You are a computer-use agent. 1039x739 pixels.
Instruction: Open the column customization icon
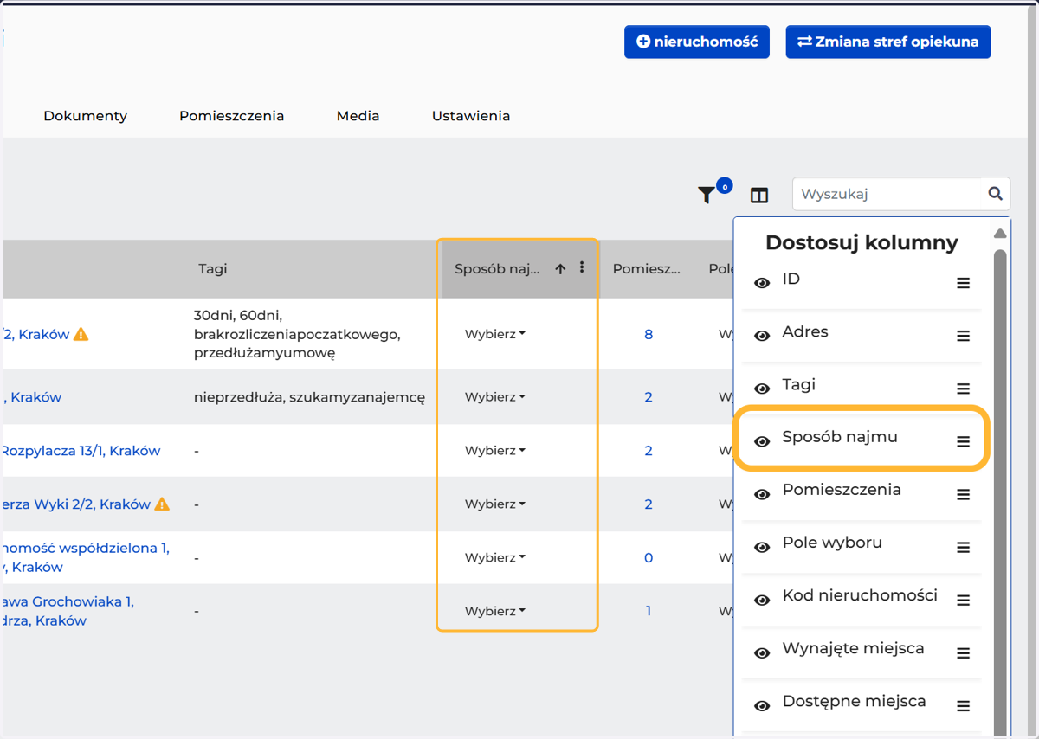point(759,196)
